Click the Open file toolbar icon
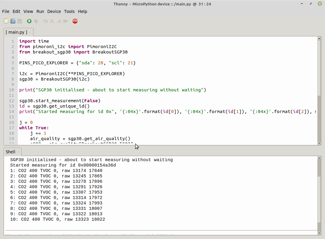 tap(13, 21)
